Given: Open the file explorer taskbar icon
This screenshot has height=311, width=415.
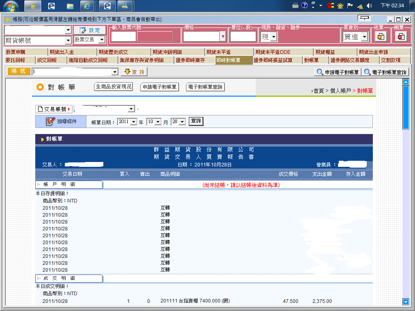Looking at the screenshot, I should click(x=70, y=6).
